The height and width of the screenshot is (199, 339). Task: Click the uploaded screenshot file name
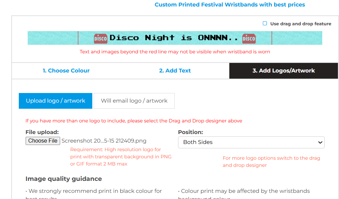[x=104, y=141]
